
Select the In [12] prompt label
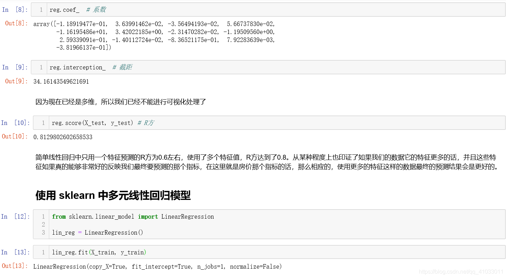[x=16, y=217]
